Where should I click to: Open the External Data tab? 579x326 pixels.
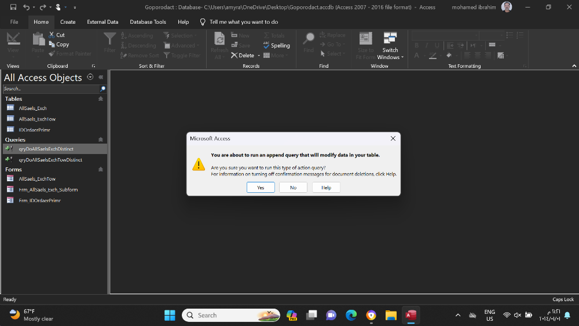click(102, 22)
